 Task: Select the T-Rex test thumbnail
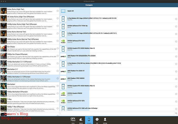point(3,101)
